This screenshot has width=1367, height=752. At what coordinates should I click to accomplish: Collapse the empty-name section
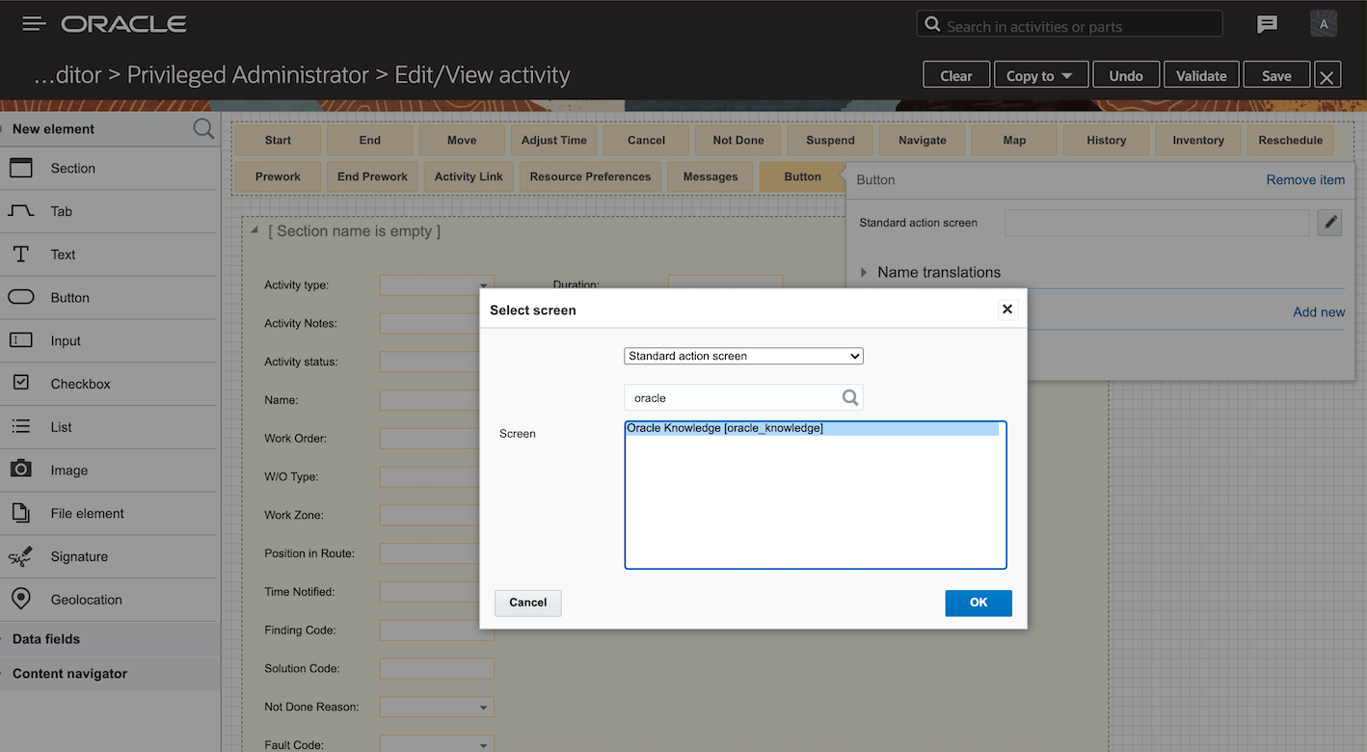(255, 230)
